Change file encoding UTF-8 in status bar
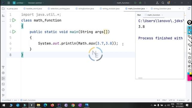Screen dimensions: 192x108 [172, 100]
